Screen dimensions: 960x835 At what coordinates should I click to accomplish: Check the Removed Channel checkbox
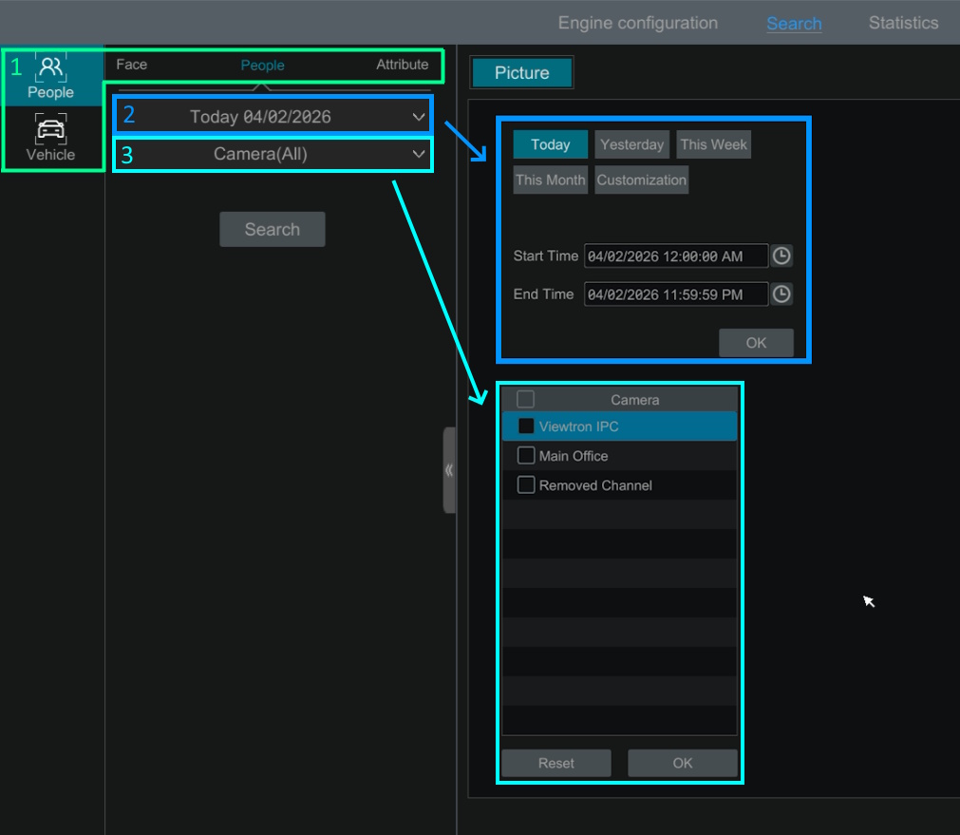click(x=526, y=485)
